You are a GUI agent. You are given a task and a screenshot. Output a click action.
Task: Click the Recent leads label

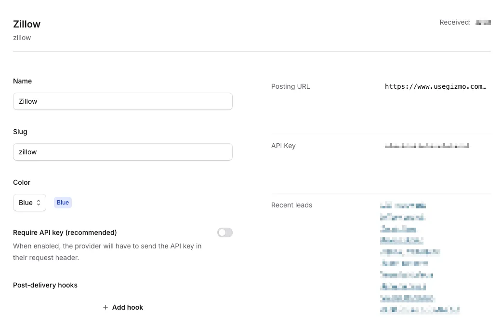[291, 205]
